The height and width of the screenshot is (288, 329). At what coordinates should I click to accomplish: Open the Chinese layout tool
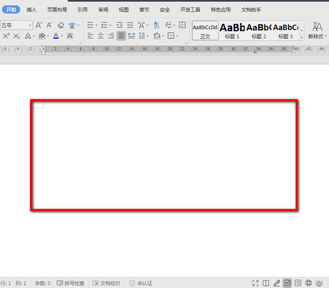coord(141,25)
